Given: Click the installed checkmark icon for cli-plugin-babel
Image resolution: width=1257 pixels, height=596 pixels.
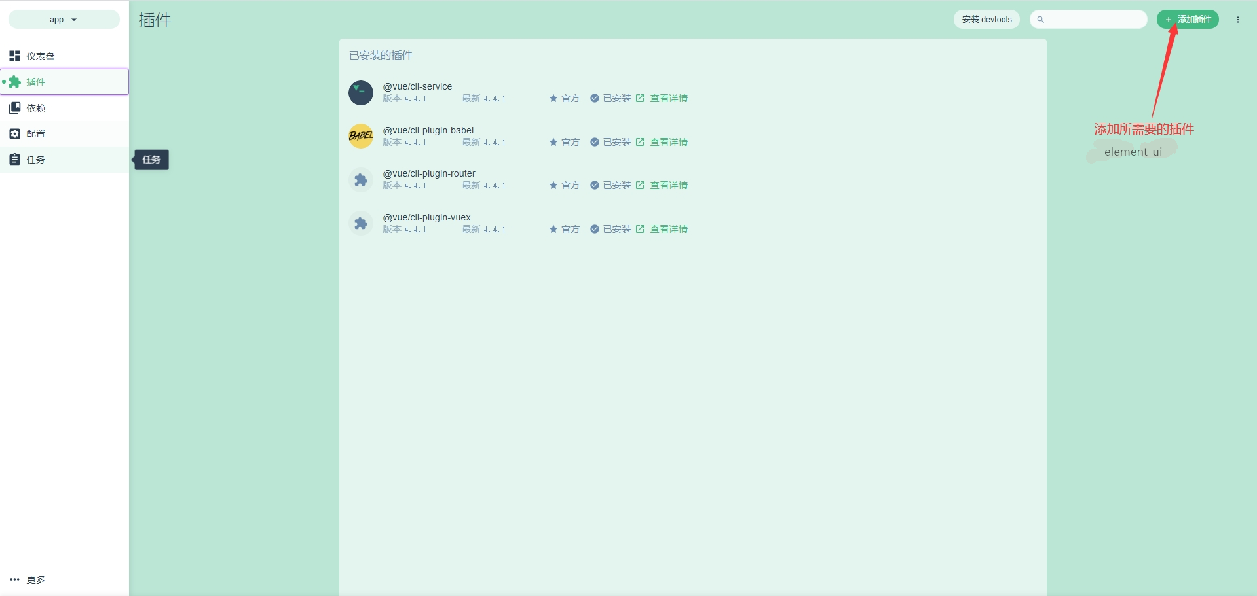Looking at the screenshot, I should click(595, 142).
